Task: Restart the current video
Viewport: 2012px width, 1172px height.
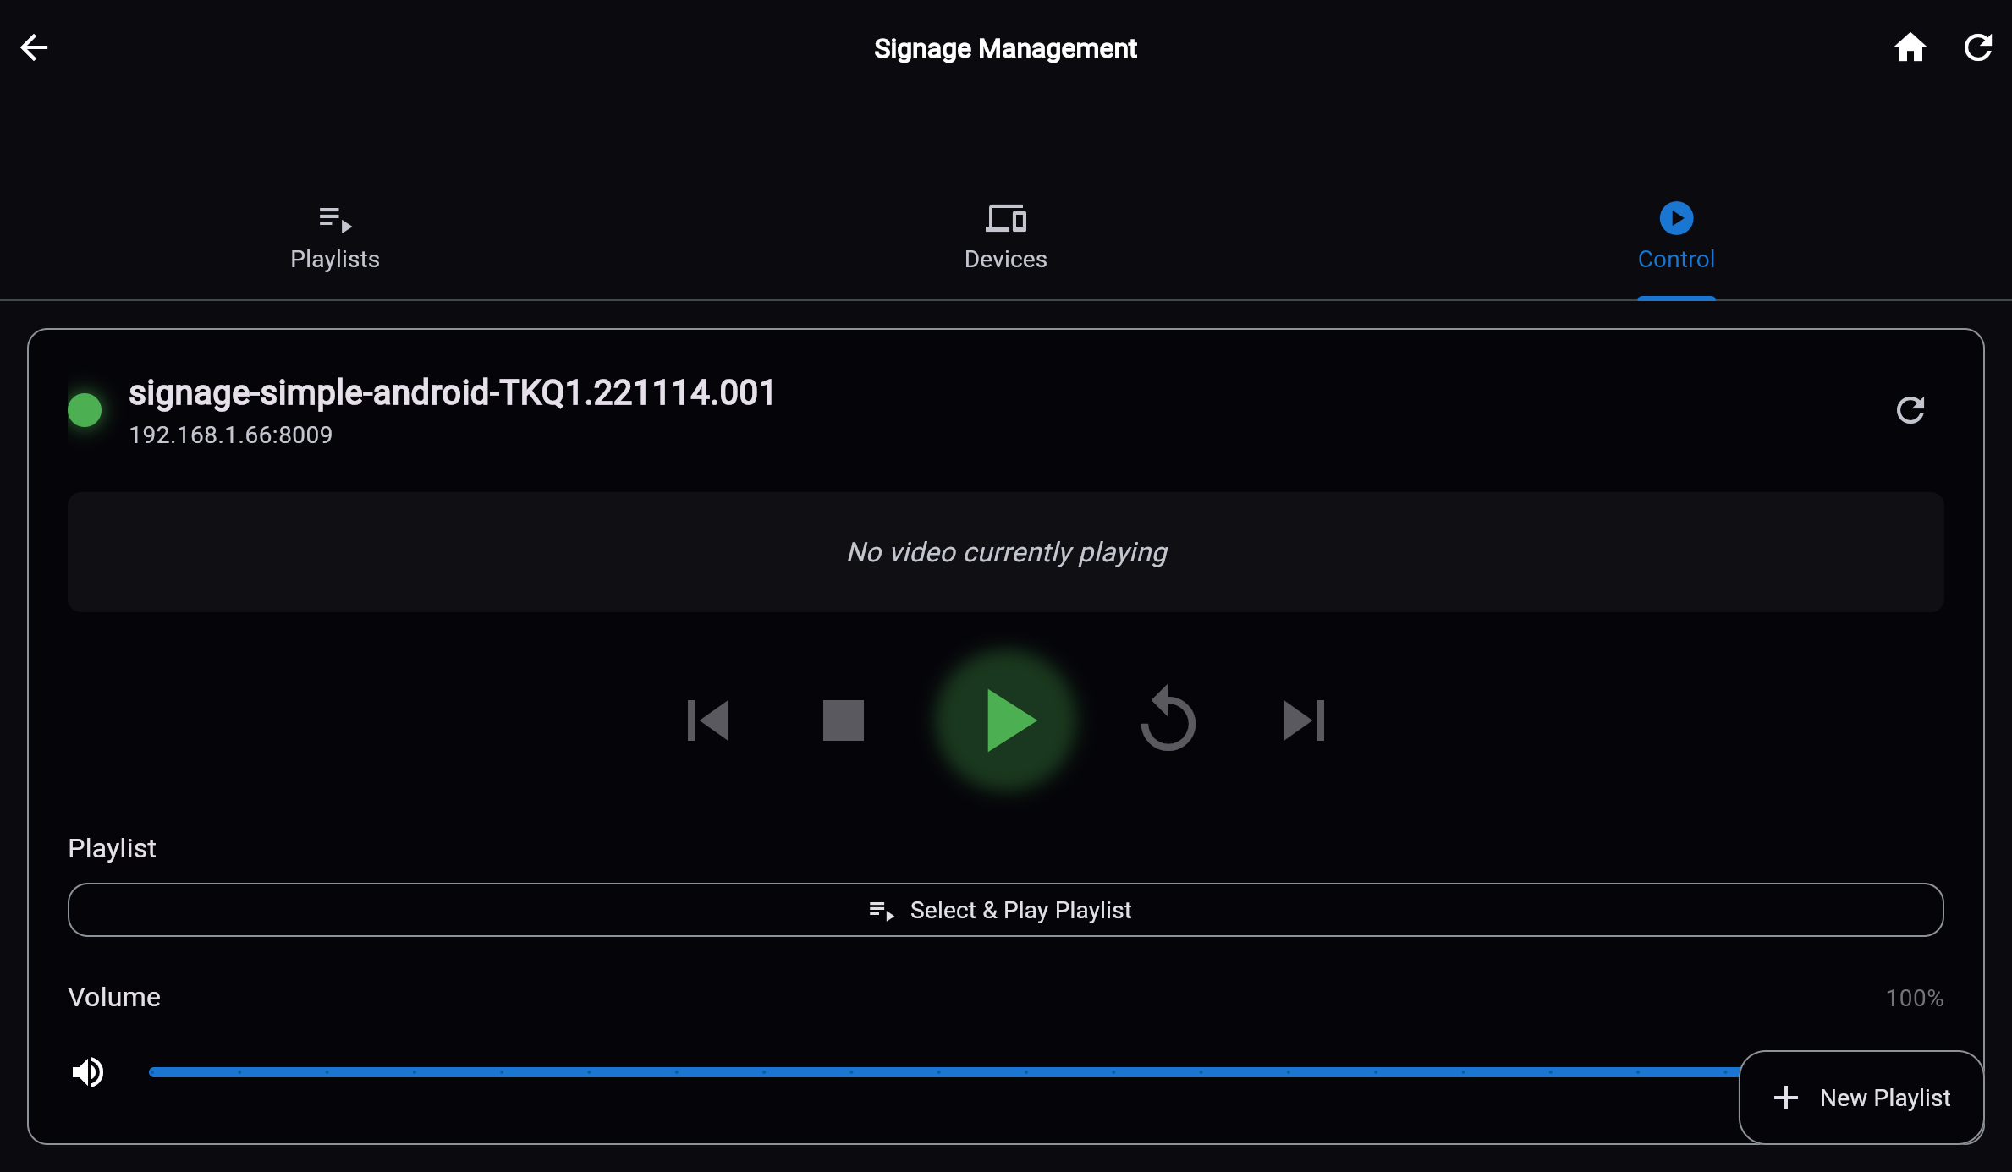Action: 1168,720
